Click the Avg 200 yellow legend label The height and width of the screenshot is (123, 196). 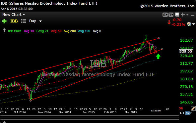[70, 31]
